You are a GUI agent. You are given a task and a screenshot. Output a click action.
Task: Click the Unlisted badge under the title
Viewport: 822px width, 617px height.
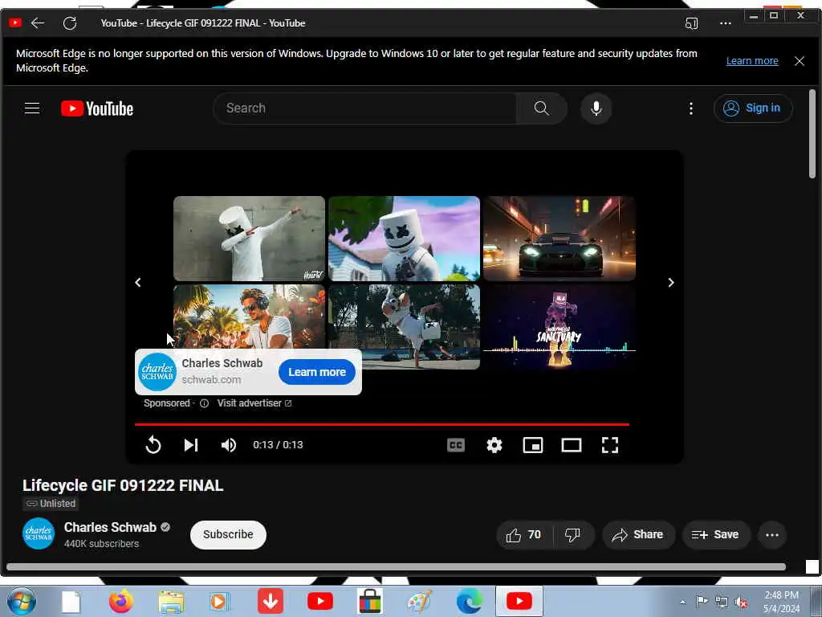pos(51,504)
